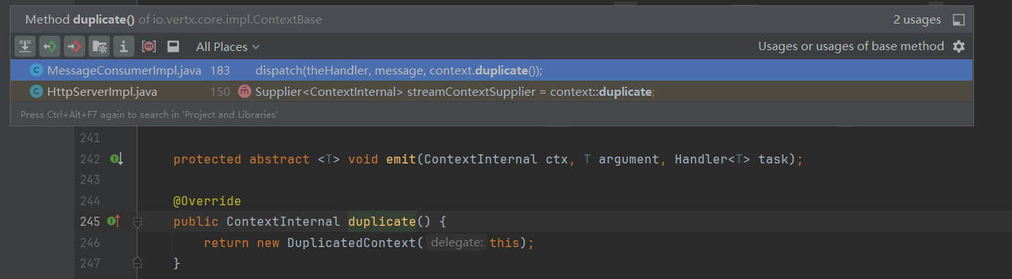Click line number 241 in gutter

tap(90, 138)
